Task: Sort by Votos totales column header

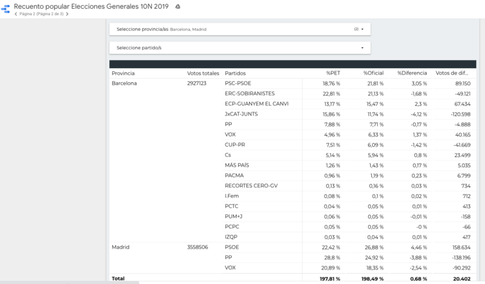Action: pos(203,73)
